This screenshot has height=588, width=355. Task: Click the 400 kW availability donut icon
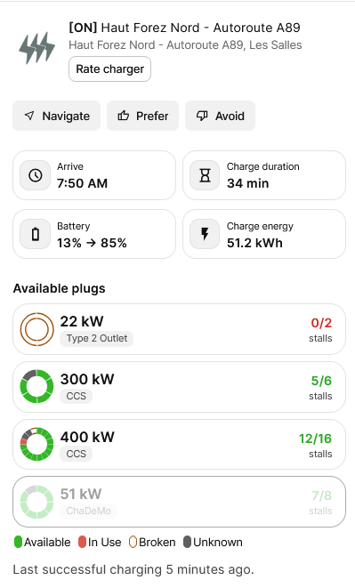pos(36,444)
